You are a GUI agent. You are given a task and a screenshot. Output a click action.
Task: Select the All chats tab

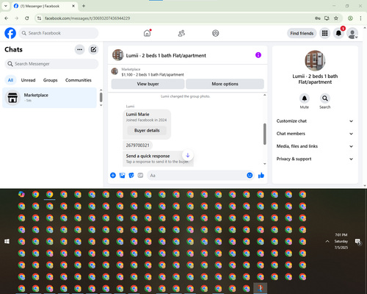point(10,80)
